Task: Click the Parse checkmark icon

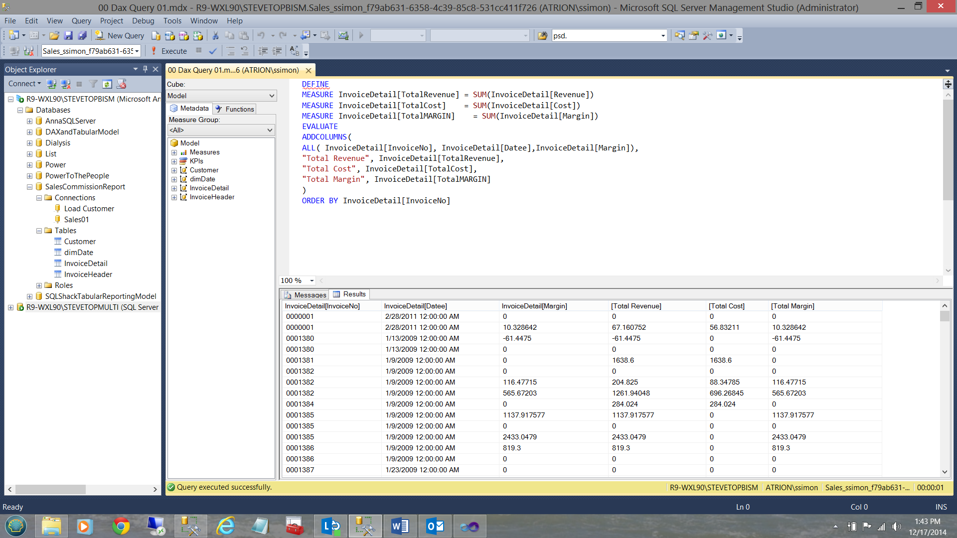Action: tap(213, 51)
